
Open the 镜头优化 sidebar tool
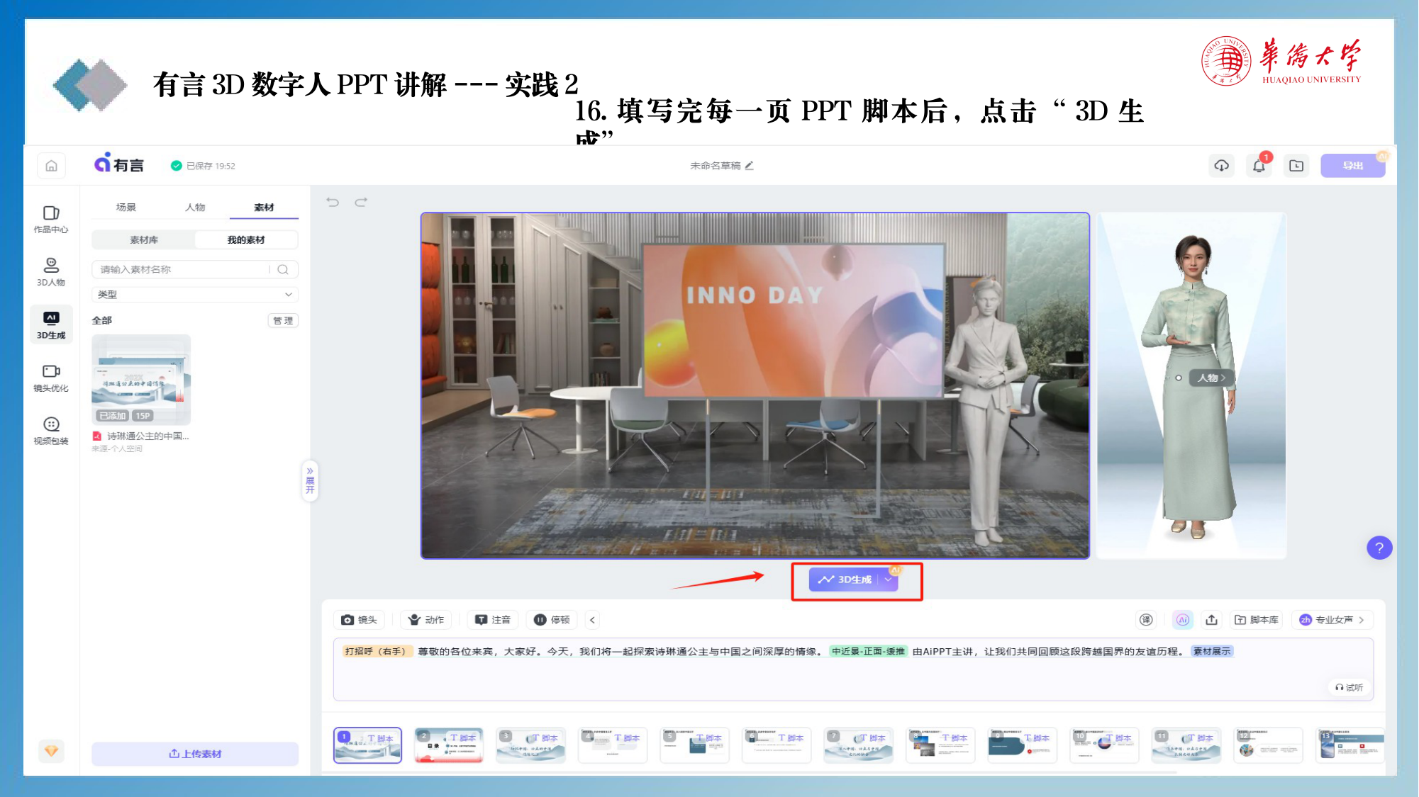pos(51,378)
